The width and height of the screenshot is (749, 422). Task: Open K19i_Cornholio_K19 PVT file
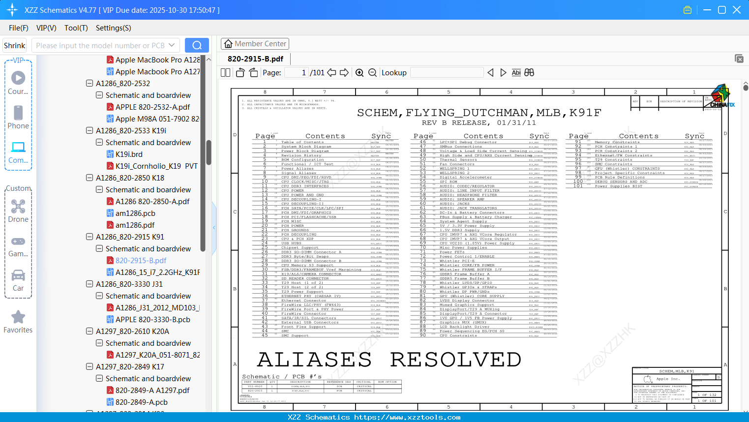156,166
